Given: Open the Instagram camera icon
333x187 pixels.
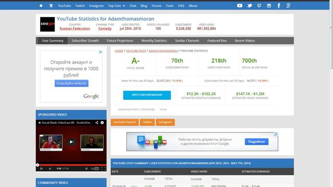Looking at the screenshot, I should (x=269, y=6).
